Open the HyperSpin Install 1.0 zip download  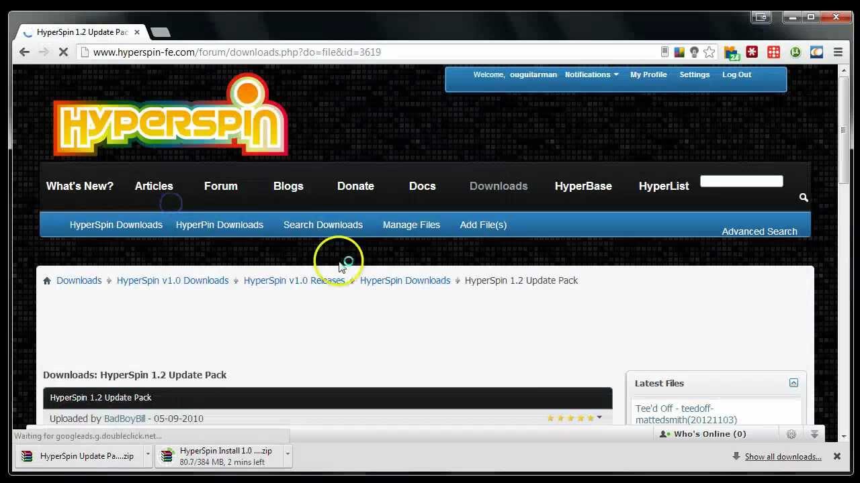coord(219,456)
